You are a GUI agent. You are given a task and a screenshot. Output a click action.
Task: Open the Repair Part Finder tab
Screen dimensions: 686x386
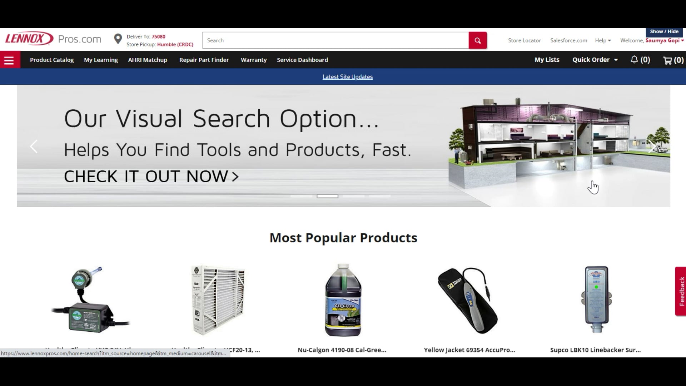[x=204, y=59]
